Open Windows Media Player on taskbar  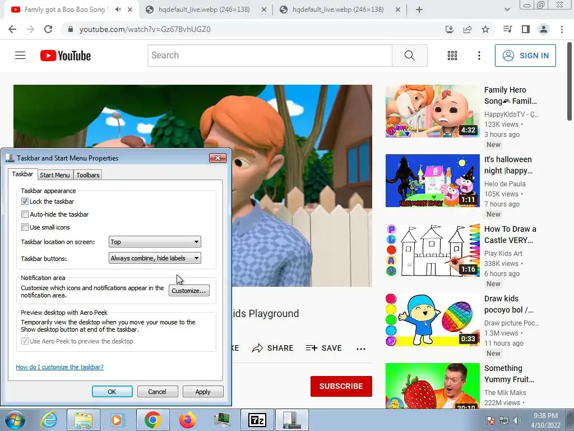[x=118, y=420]
